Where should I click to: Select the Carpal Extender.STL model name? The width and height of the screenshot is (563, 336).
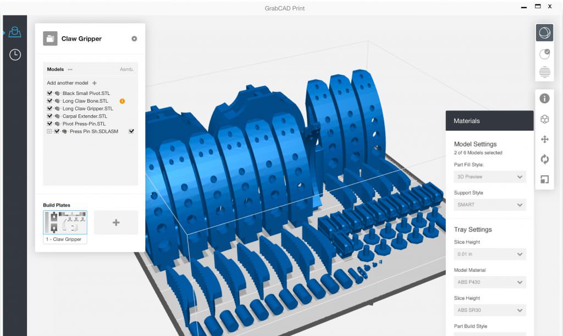tap(85, 116)
